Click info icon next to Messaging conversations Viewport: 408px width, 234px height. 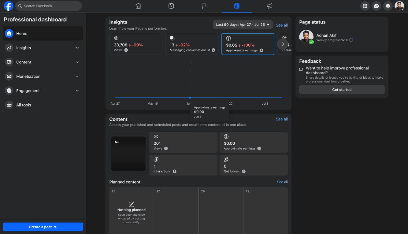(x=213, y=50)
